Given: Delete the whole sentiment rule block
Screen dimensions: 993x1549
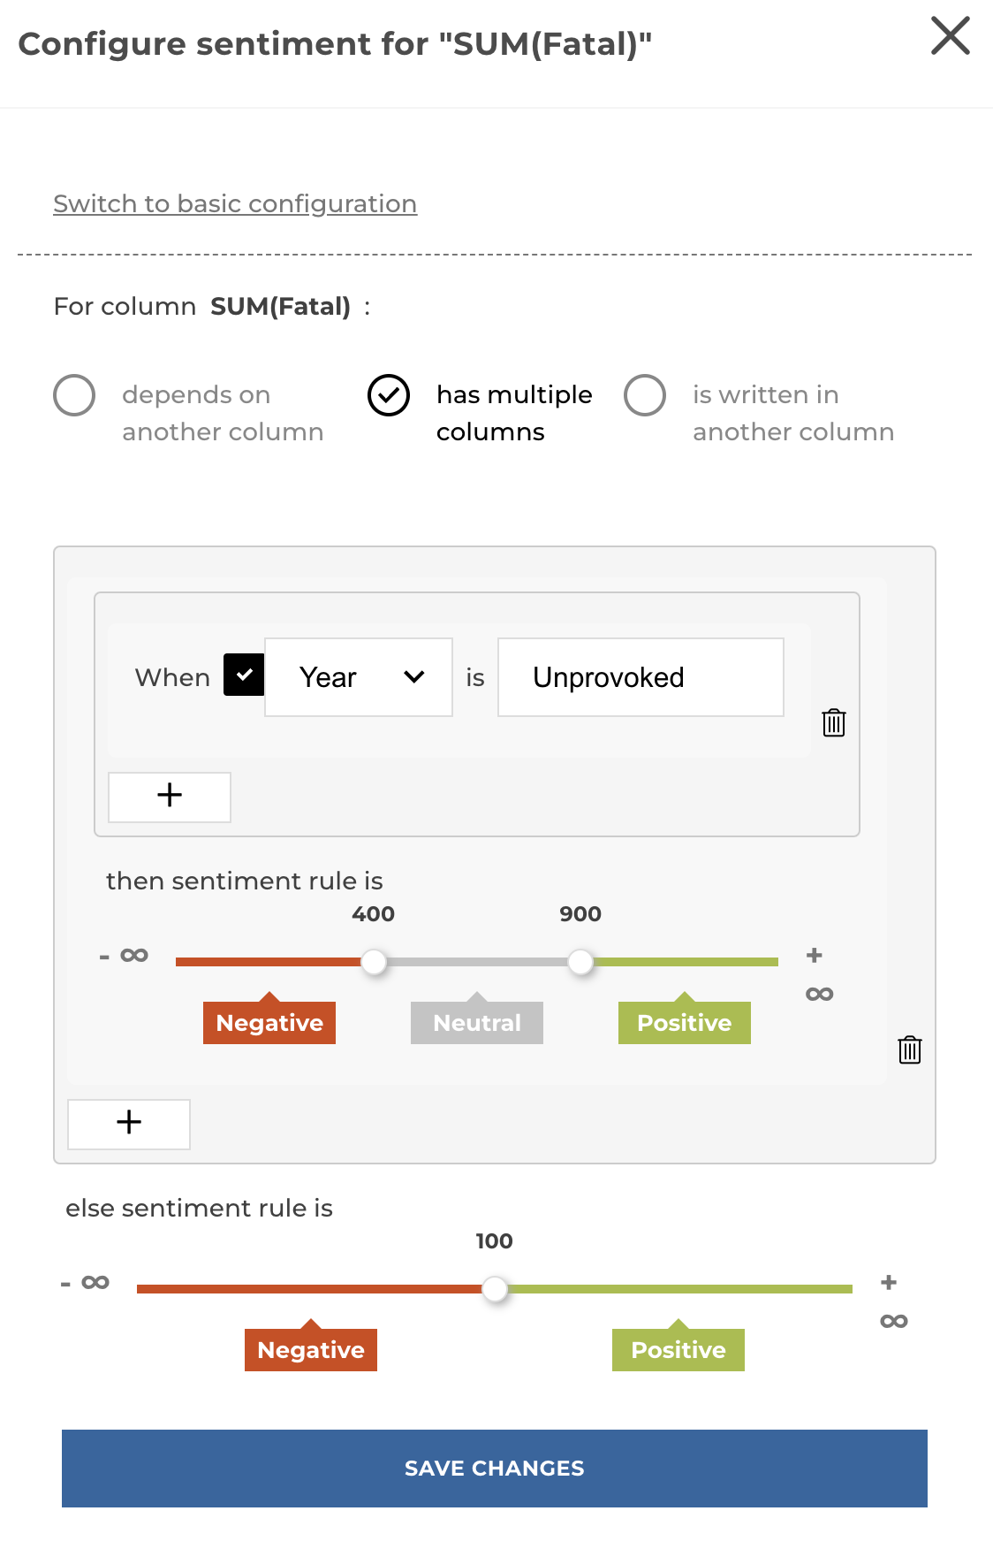Looking at the screenshot, I should coord(909,1049).
